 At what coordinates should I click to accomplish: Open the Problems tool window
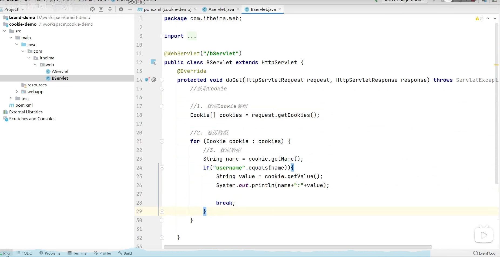(50, 253)
